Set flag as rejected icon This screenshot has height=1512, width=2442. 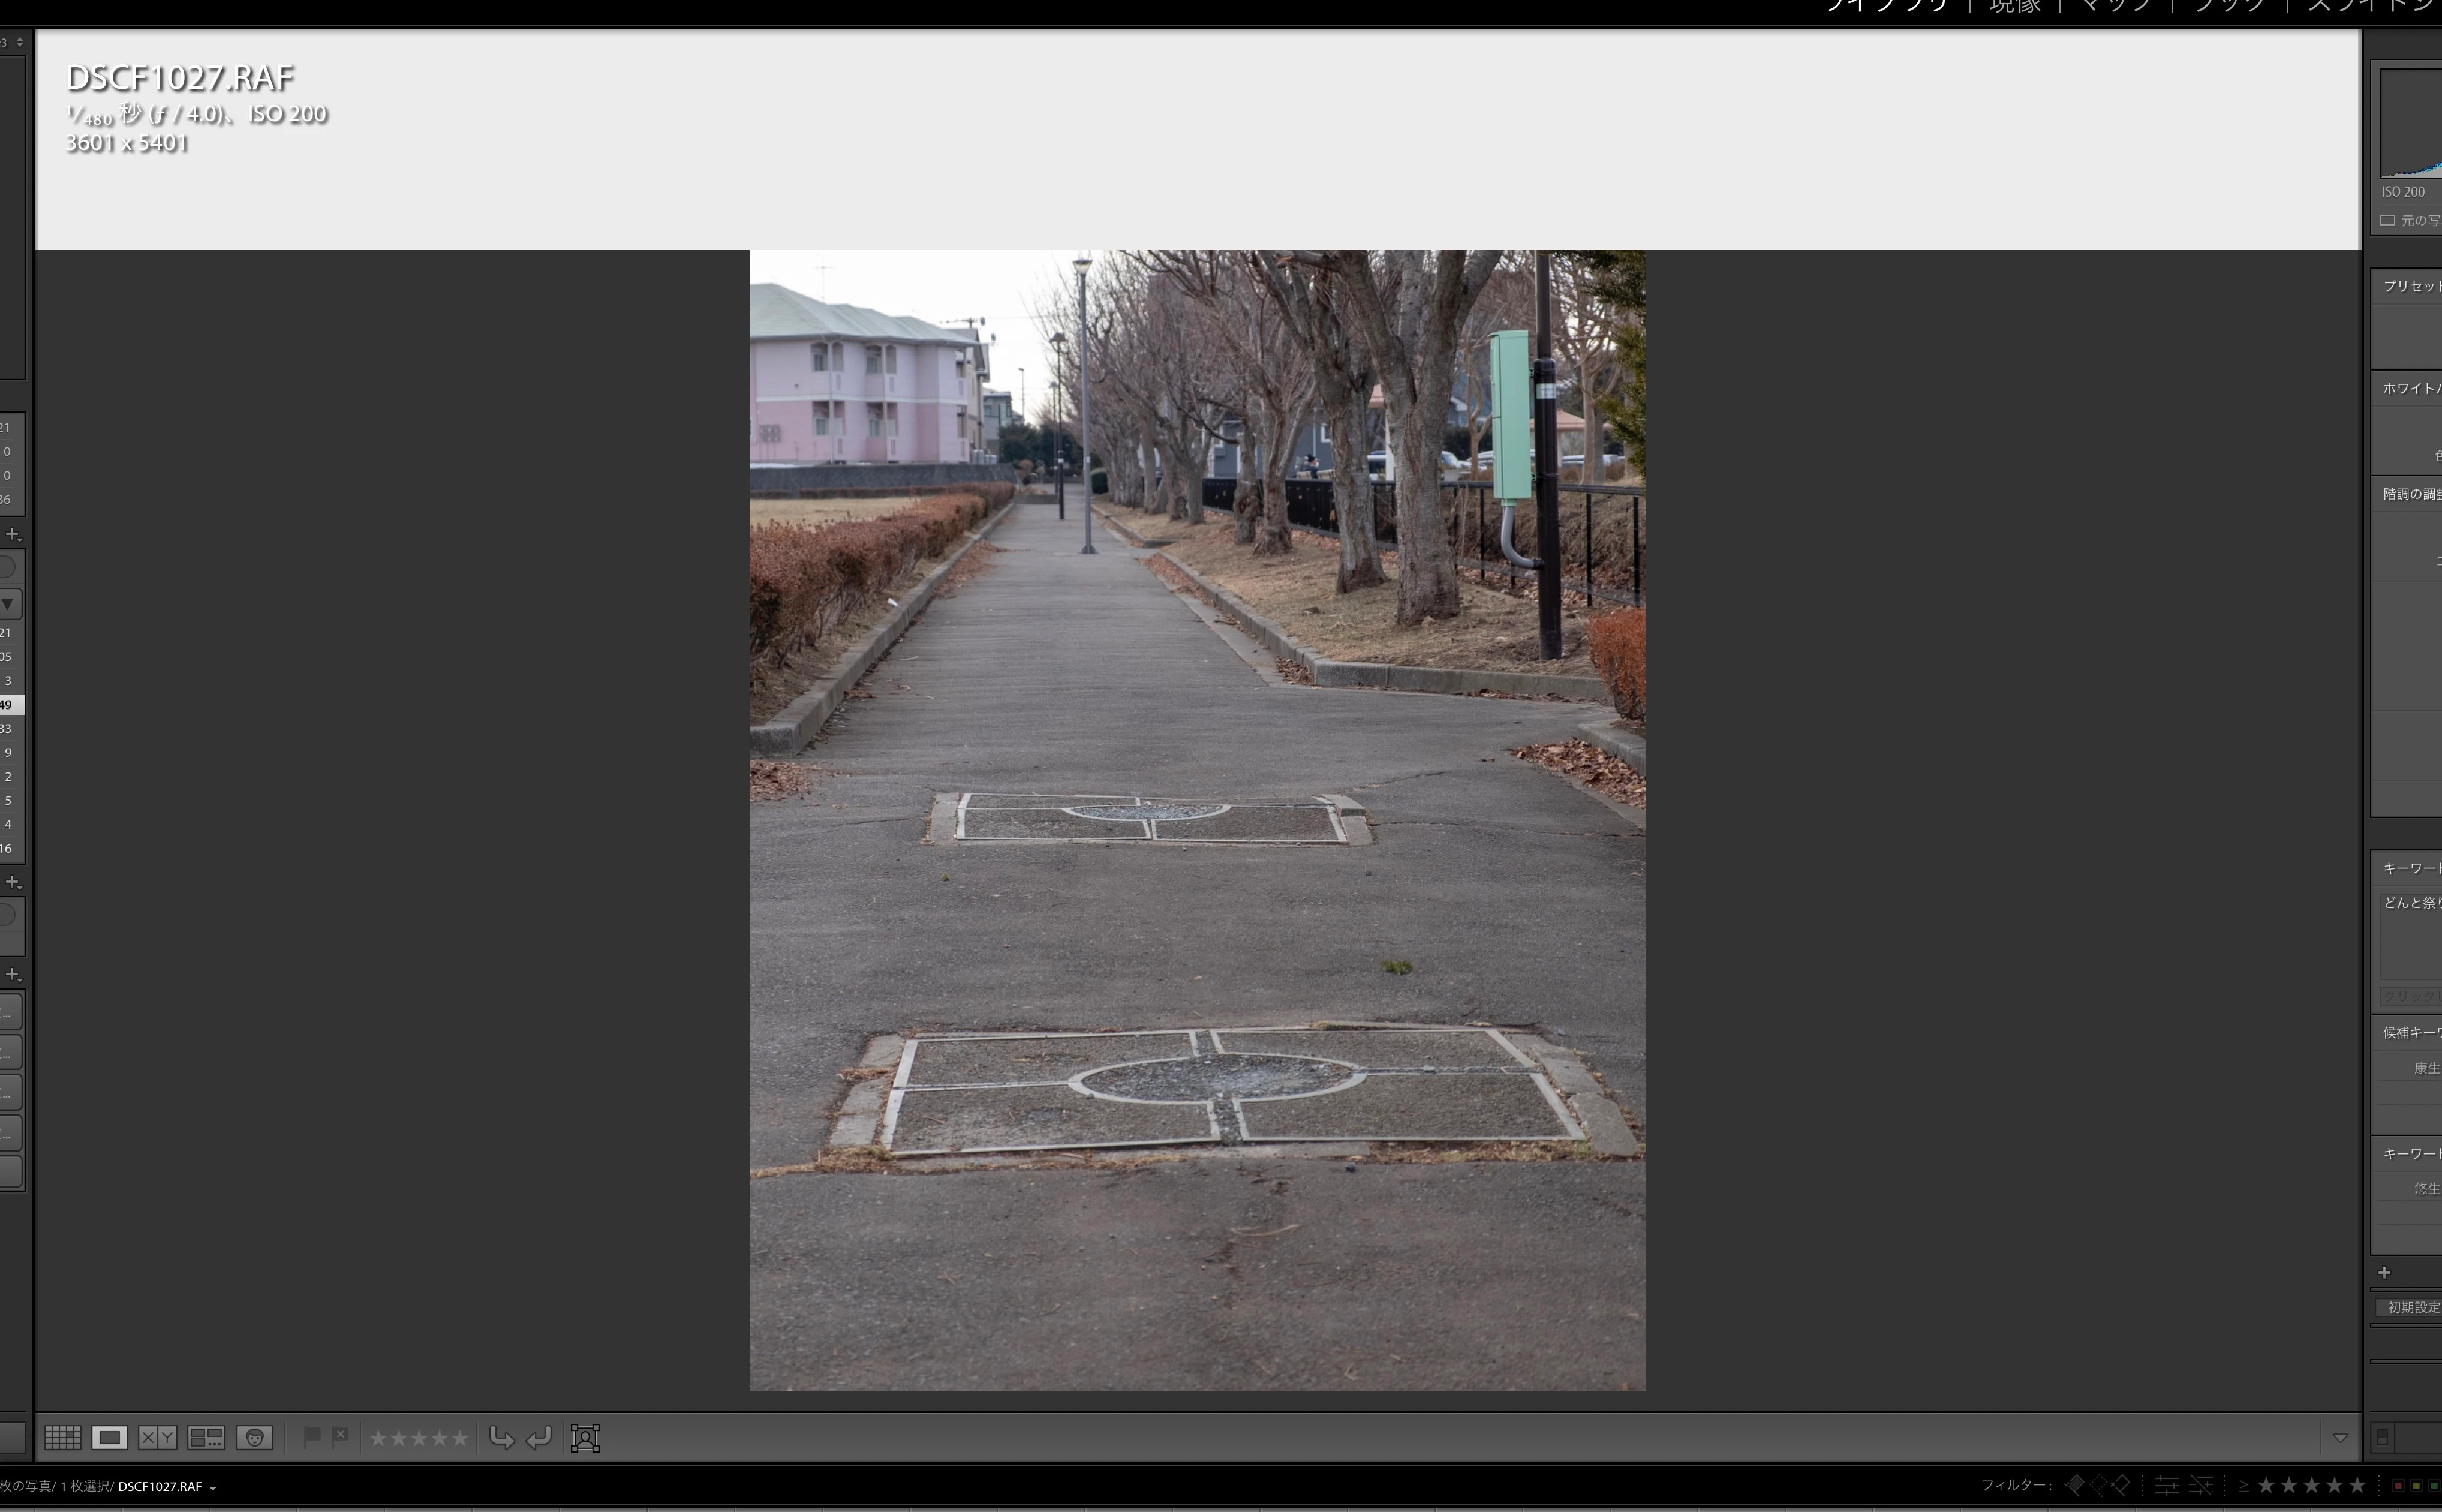[340, 1437]
